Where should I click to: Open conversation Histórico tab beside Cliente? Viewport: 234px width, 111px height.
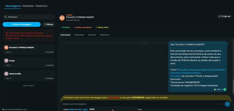click(x=105, y=35)
